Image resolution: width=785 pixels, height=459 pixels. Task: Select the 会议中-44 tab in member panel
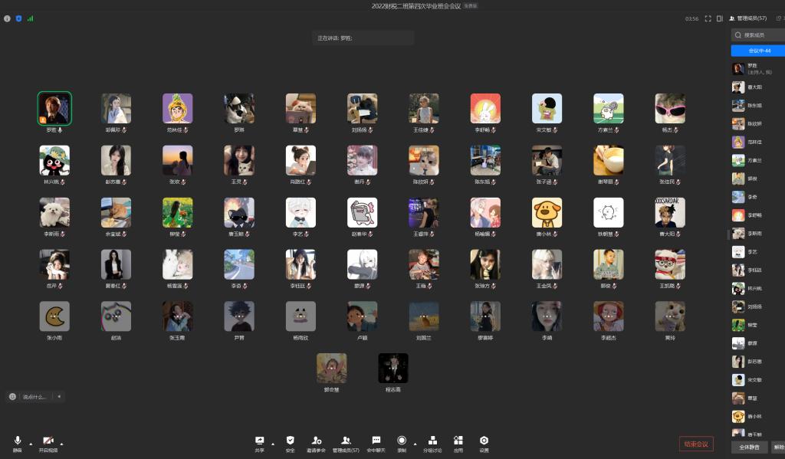759,51
